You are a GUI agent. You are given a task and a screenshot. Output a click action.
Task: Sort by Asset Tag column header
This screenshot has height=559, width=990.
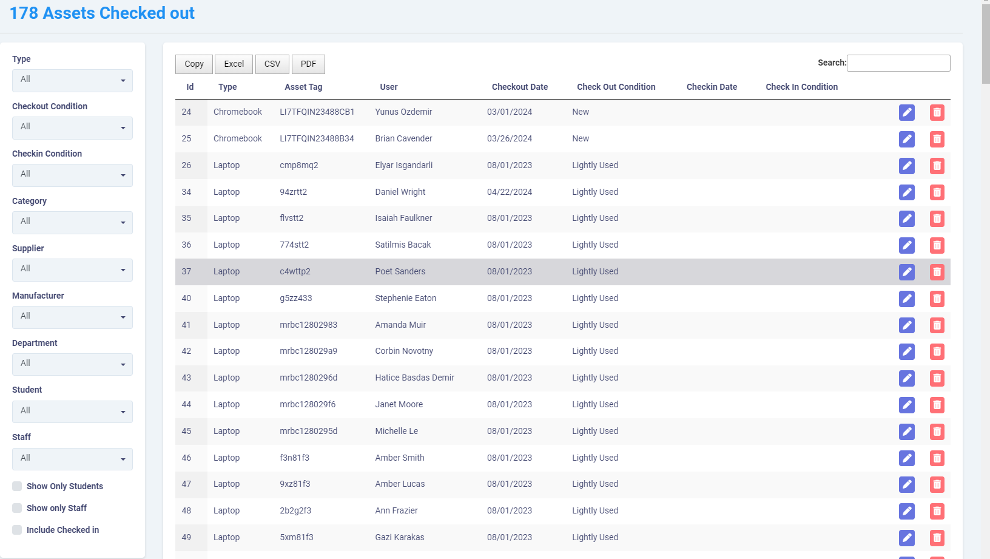(x=303, y=87)
